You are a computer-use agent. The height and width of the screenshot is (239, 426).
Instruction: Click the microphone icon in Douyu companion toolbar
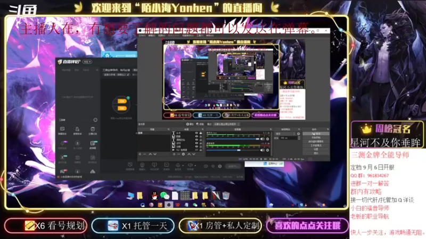(178, 165)
